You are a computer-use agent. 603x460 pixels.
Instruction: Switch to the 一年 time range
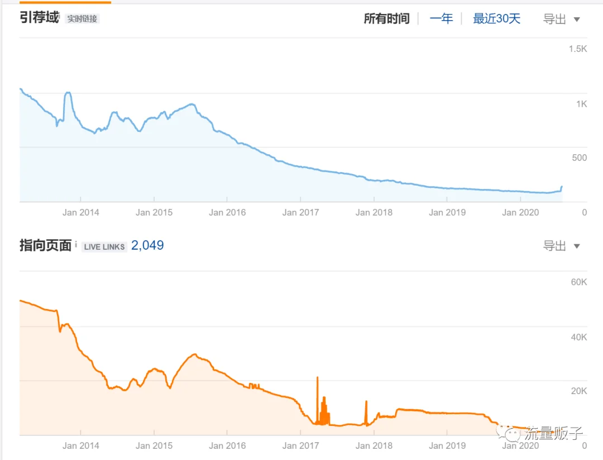[441, 18]
